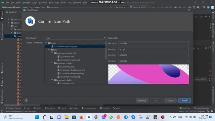Viewport: 215px width, 121px height.
Task: Open the SDK Manager toolbar icon
Action: (x=198, y=7)
